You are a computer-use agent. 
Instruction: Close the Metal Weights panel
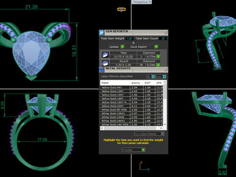tap(166, 69)
